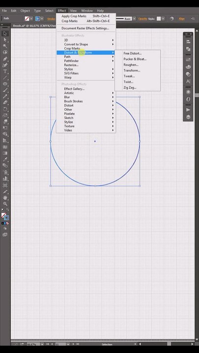Open the Basic brush definition dropdown

[x=134, y=19]
